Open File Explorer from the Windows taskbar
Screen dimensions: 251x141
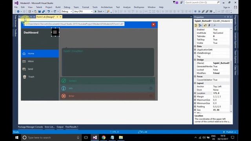pyautogui.click(x=121, y=137)
